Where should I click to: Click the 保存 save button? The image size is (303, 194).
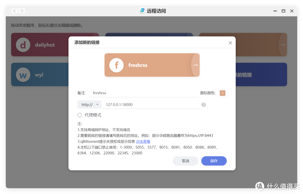pyautogui.click(x=214, y=161)
